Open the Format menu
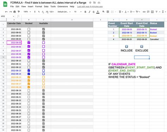 click(x=39, y=6)
